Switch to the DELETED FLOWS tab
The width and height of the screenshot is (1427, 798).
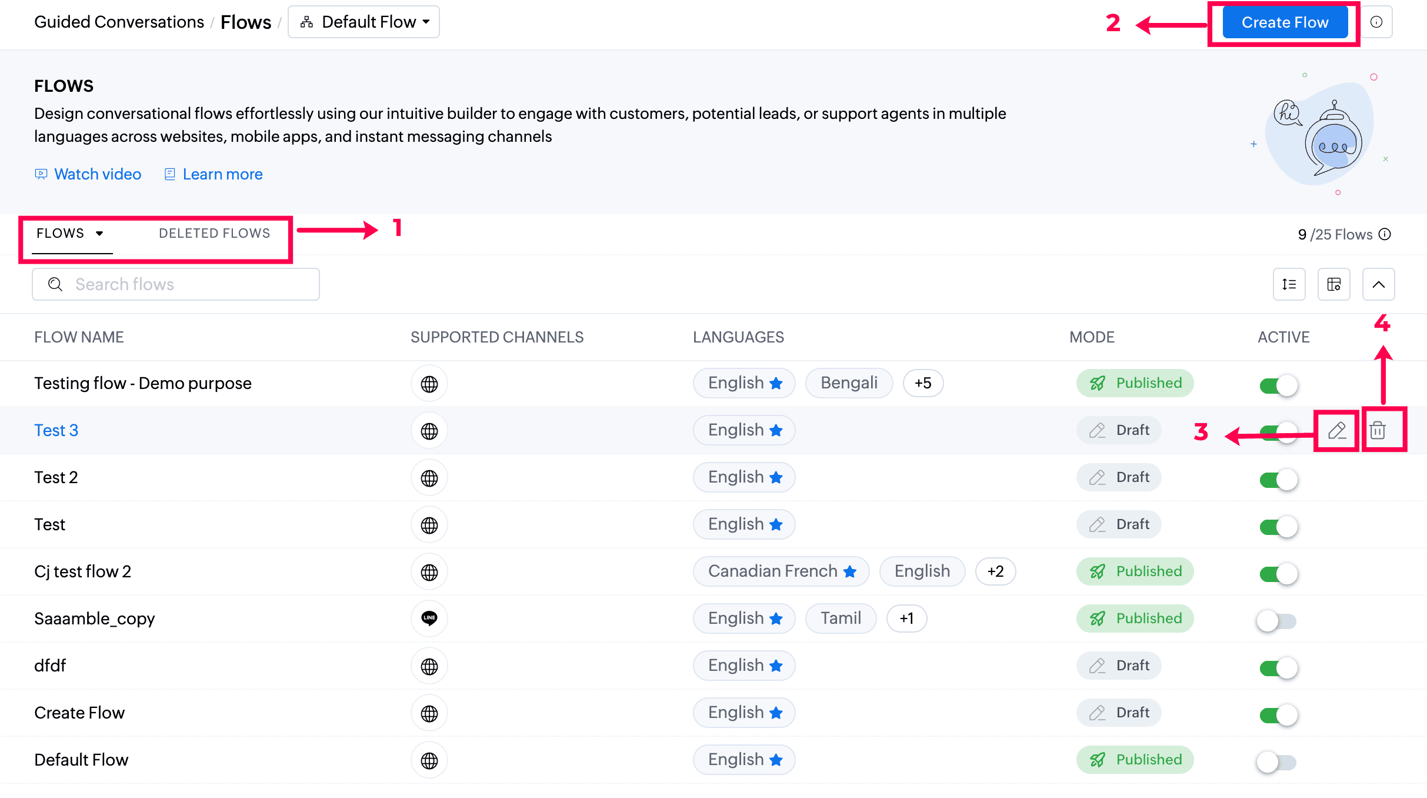coord(214,234)
